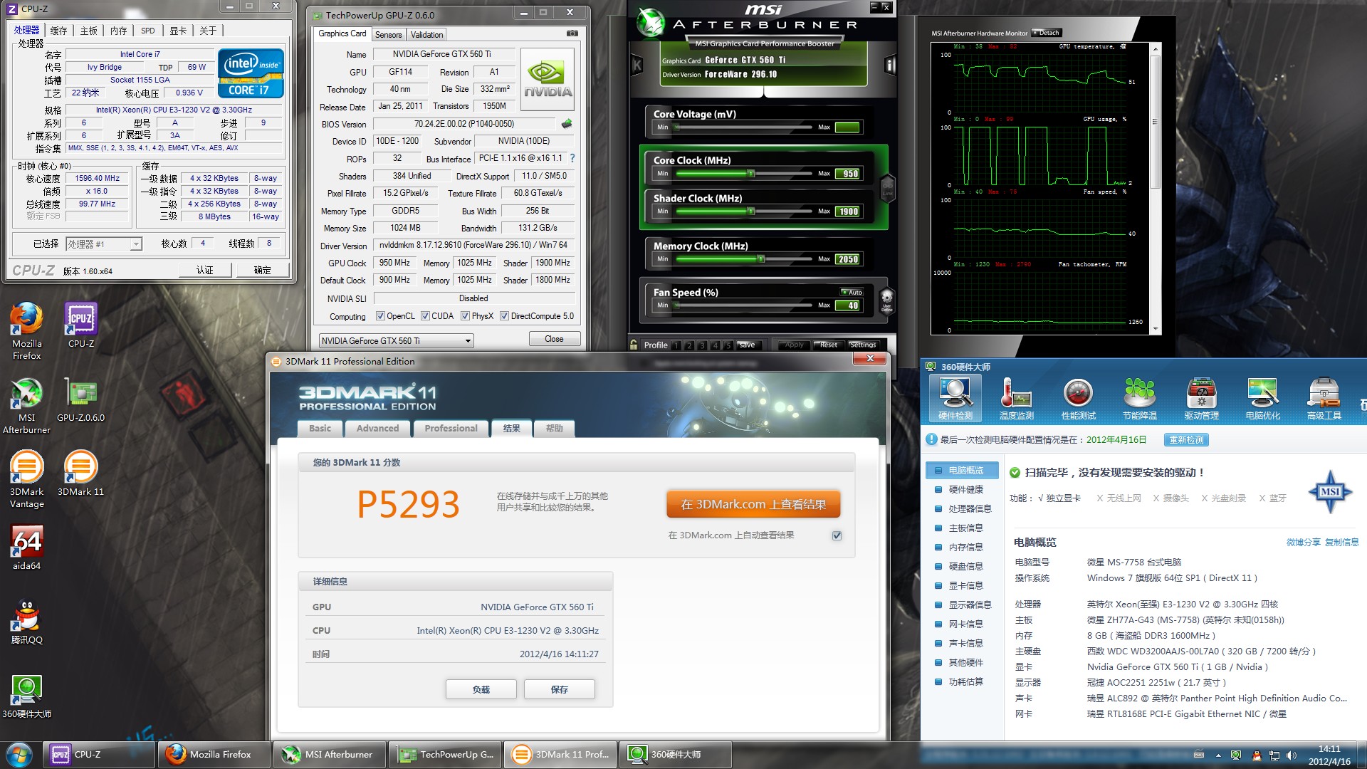Image resolution: width=1367 pixels, height=769 pixels.
Task: Toggle Fan Speed Auto button in Afterburner
Action: pos(852,292)
